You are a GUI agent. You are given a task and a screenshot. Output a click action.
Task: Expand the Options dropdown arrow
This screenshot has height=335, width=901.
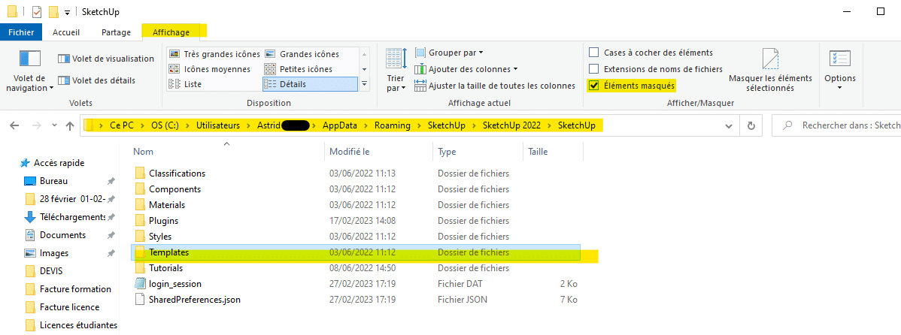(839, 88)
